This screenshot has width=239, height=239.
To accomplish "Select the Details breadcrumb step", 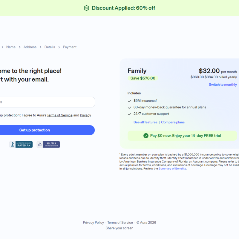I will click(50, 47).
